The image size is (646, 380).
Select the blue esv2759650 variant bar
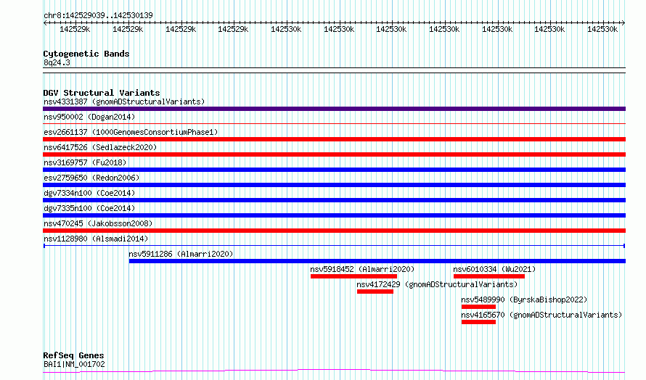pos(334,185)
